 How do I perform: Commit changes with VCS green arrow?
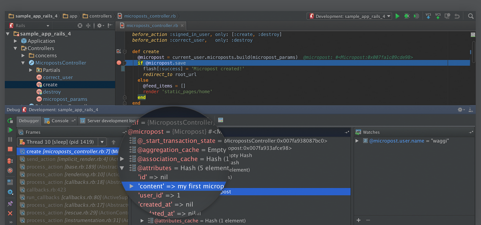point(438,16)
